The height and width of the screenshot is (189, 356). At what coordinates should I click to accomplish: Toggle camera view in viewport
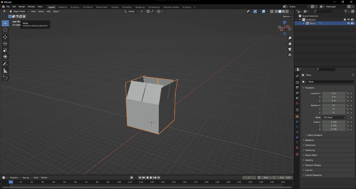290,49
